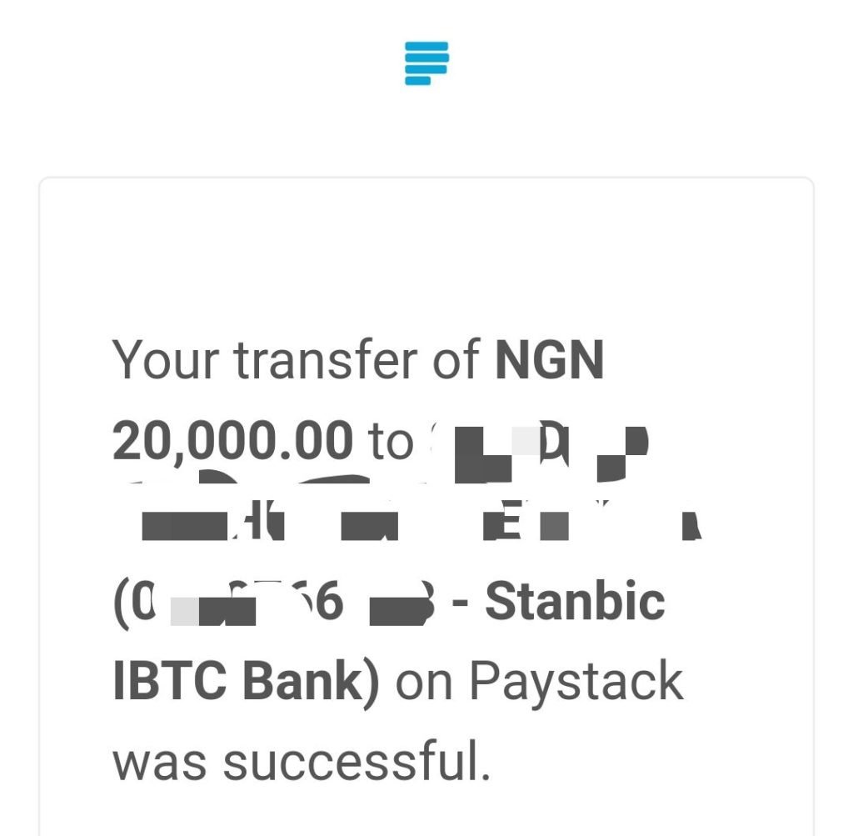Select the bold amount 20,000.00
The width and height of the screenshot is (853, 836).
233,441
